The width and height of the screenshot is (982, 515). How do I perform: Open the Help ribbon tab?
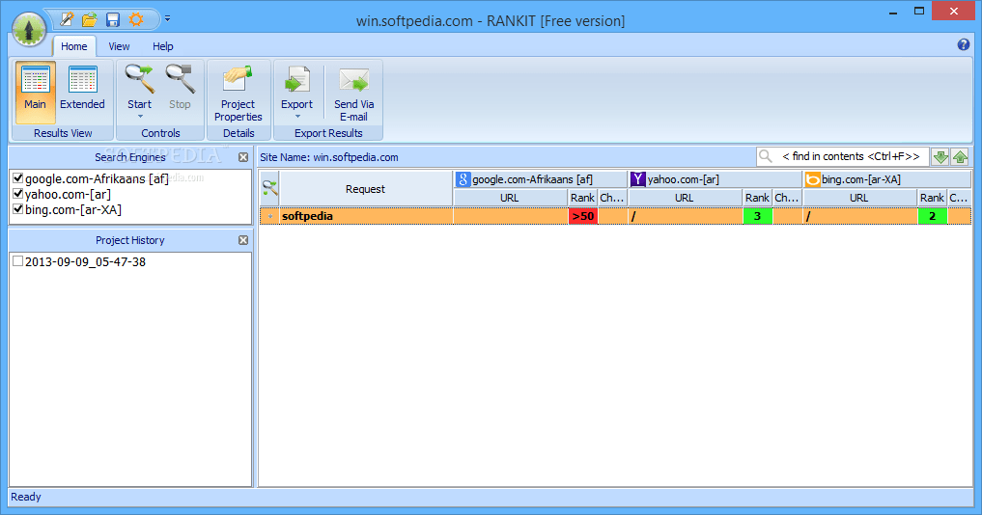tap(163, 46)
